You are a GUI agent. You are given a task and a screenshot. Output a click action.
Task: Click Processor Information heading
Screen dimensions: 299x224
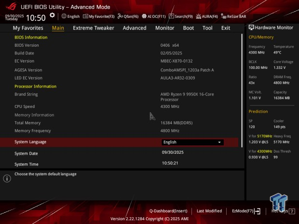36,86
